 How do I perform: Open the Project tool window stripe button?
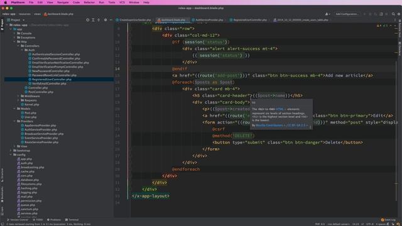tap(2, 24)
